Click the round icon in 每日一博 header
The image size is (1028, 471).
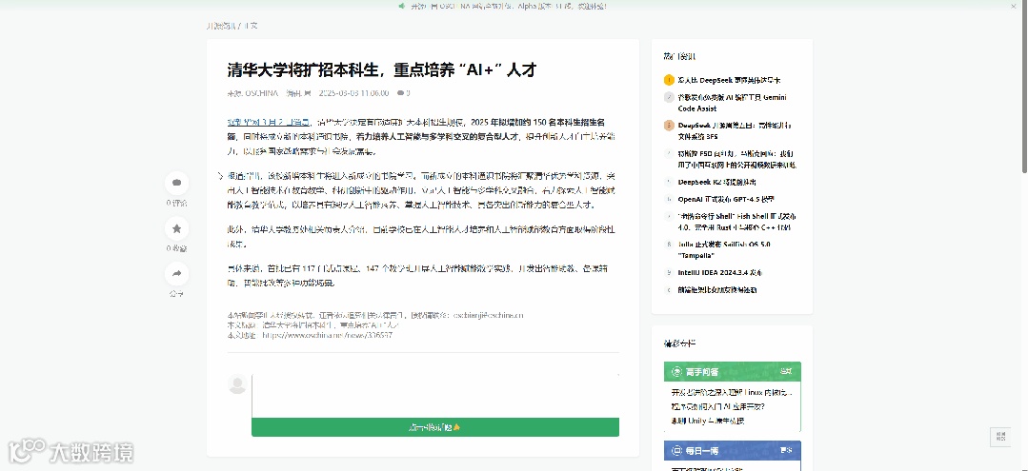pyautogui.click(x=675, y=451)
